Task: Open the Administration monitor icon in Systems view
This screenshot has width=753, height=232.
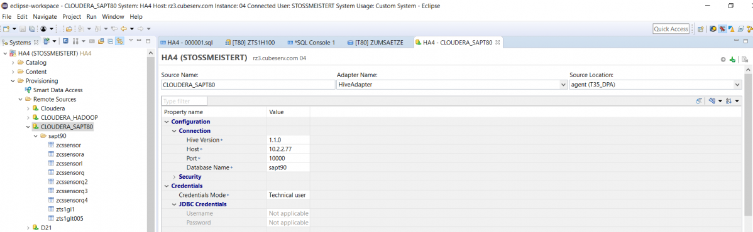Action: click(65, 41)
